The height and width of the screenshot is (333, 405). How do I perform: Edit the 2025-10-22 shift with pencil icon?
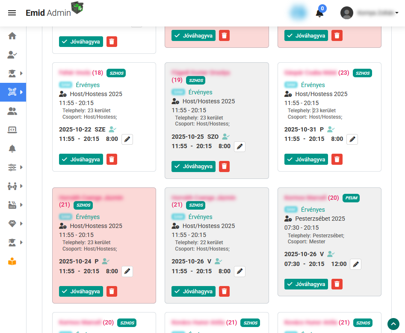pyautogui.click(x=127, y=139)
